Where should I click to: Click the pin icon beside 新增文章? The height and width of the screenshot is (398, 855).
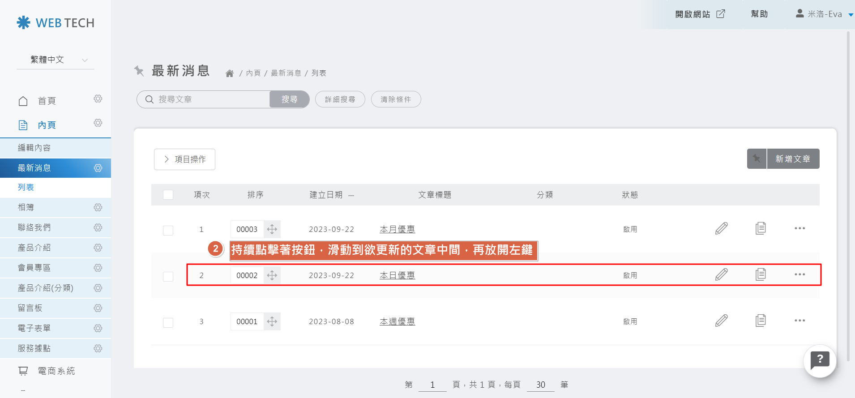click(x=757, y=159)
